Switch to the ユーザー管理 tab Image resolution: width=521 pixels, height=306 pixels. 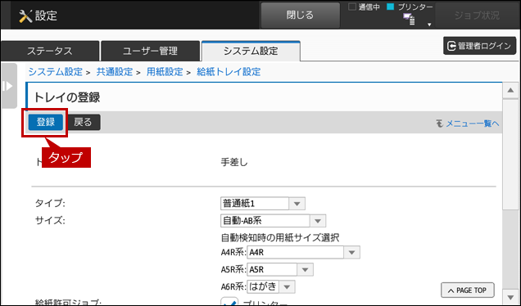point(150,51)
